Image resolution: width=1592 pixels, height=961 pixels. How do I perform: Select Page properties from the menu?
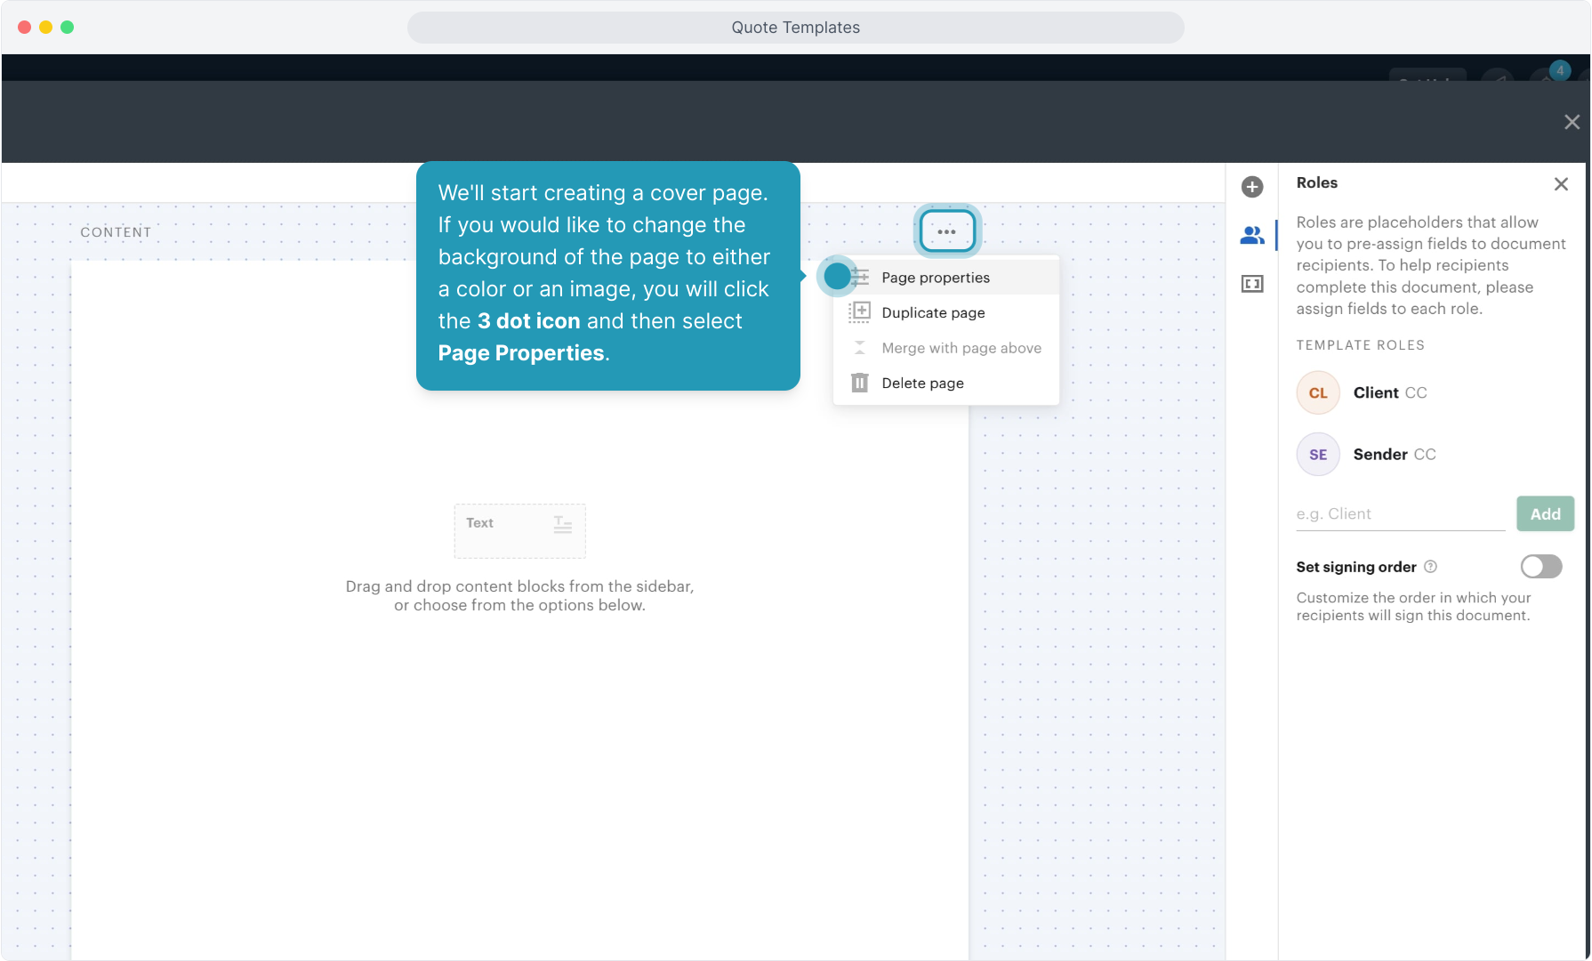936,278
